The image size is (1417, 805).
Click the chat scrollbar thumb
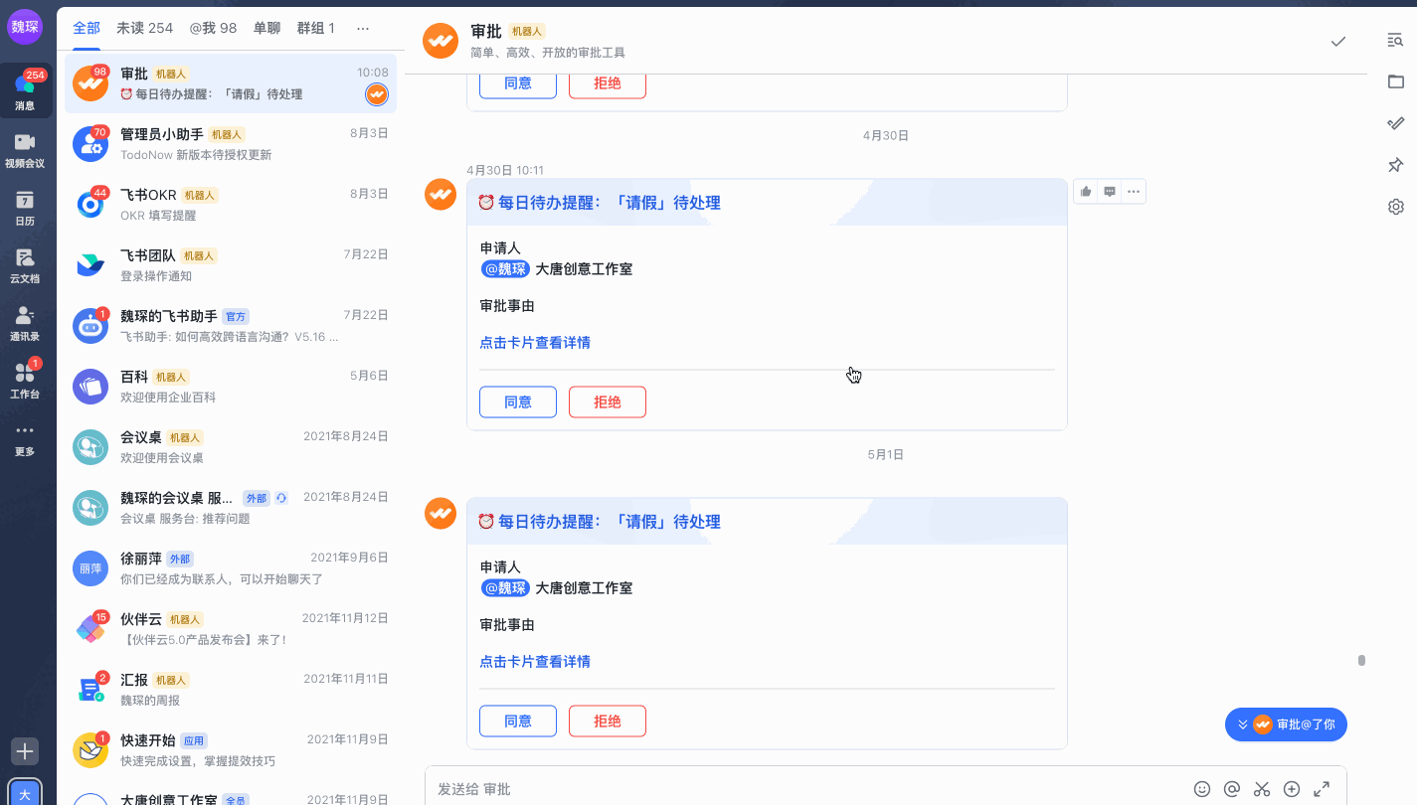click(x=1361, y=660)
